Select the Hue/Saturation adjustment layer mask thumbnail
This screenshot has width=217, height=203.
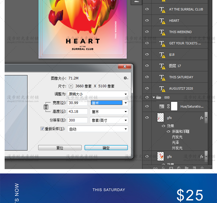[x=174, y=106]
